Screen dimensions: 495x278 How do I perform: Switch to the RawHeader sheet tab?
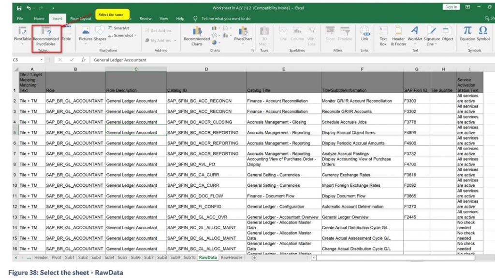[x=232, y=258]
